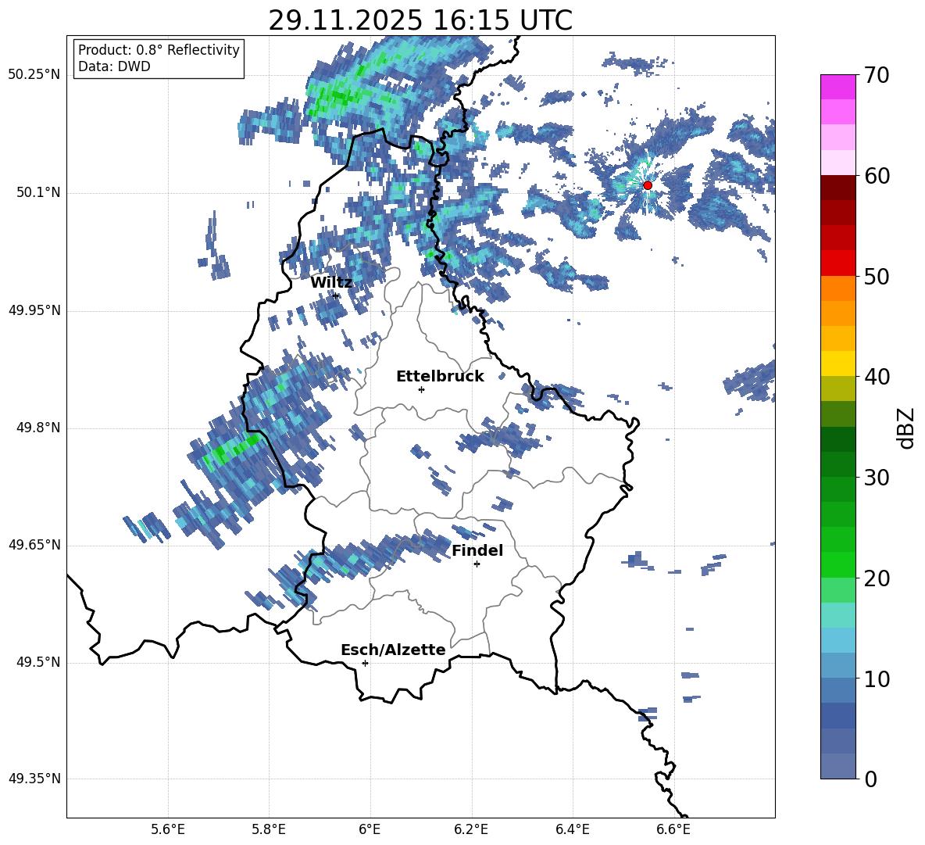This screenshot has height=845, width=925.
Task: Click the colorbar tick value 30
Action: [x=877, y=478]
